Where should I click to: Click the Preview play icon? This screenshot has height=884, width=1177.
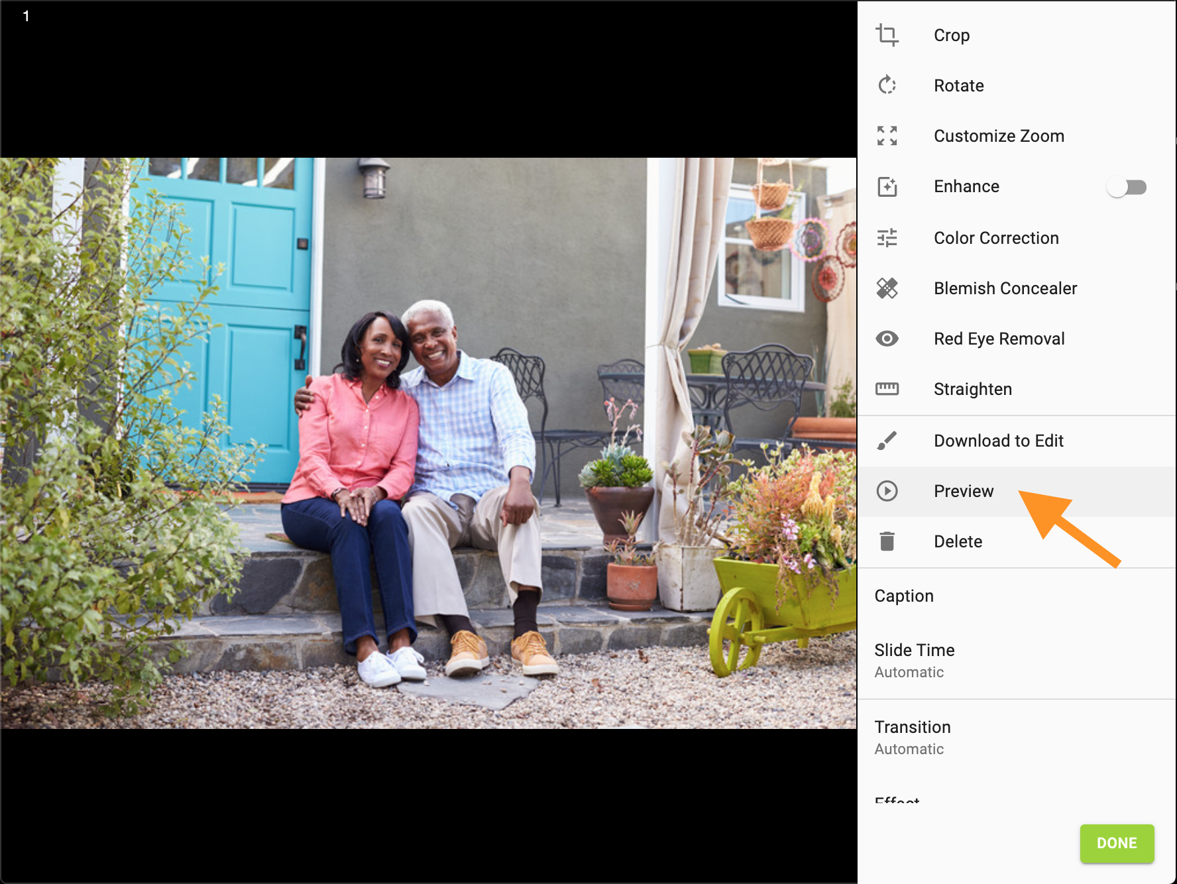(x=887, y=491)
